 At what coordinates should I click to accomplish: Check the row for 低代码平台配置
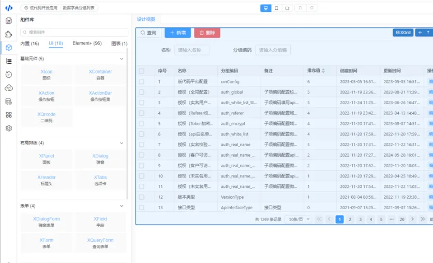141,81
